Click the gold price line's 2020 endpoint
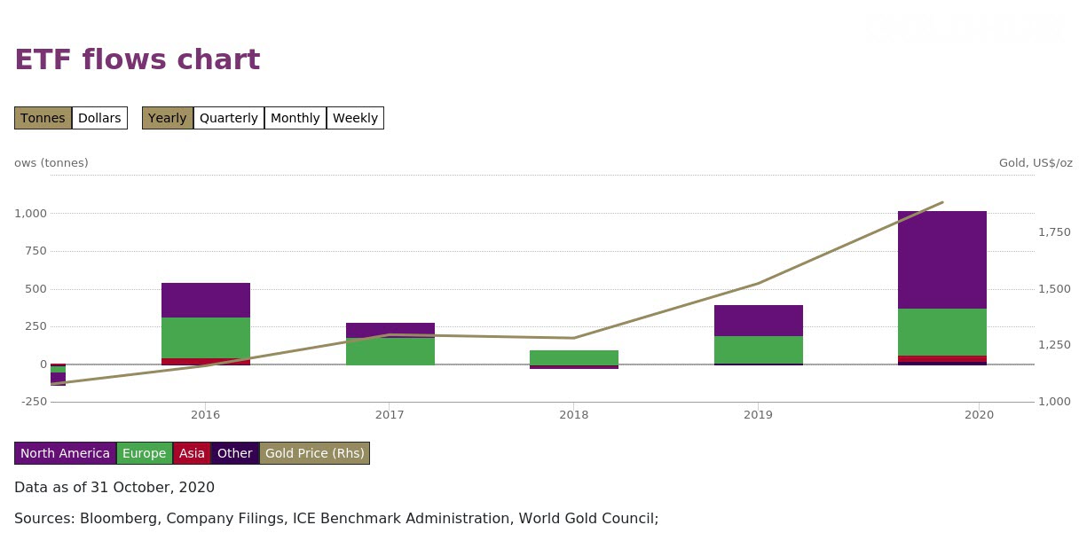1079x533 pixels. pyautogui.click(x=941, y=203)
